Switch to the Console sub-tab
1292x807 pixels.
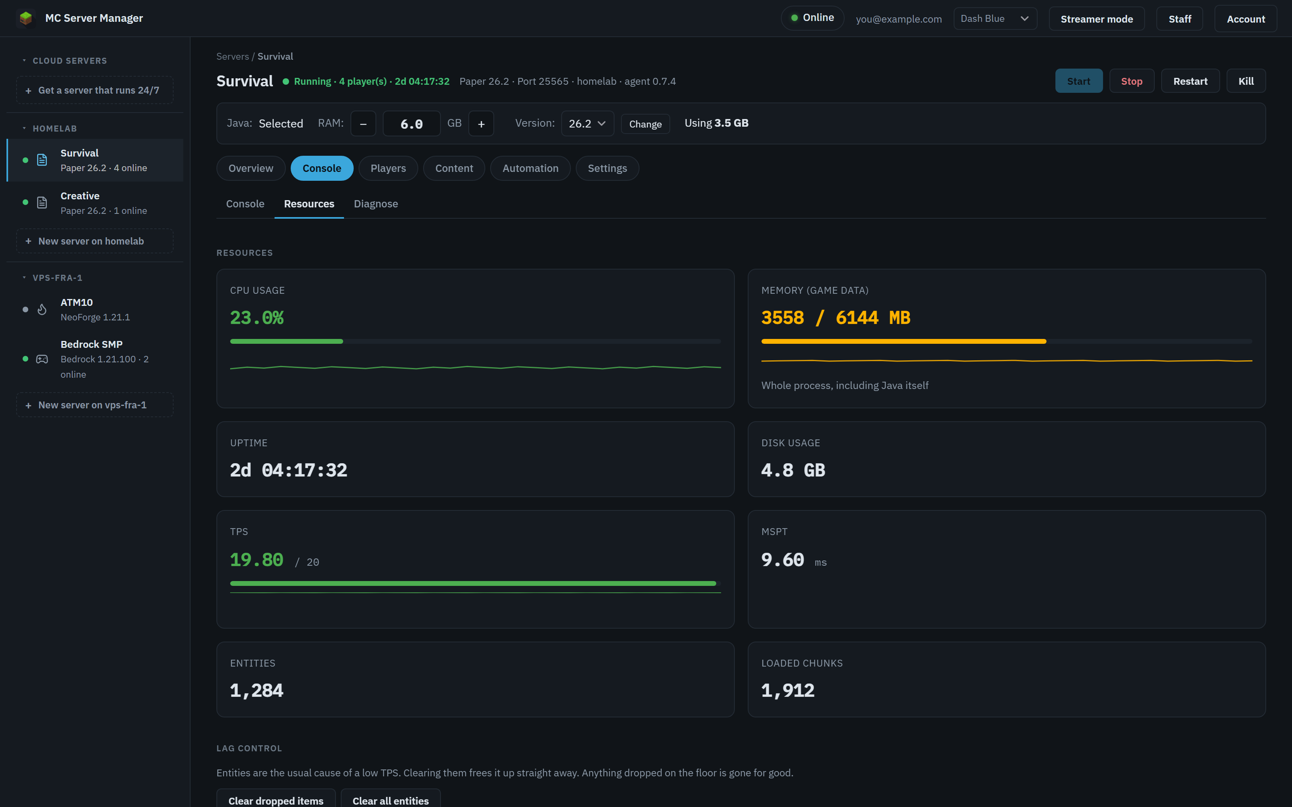point(245,204)
